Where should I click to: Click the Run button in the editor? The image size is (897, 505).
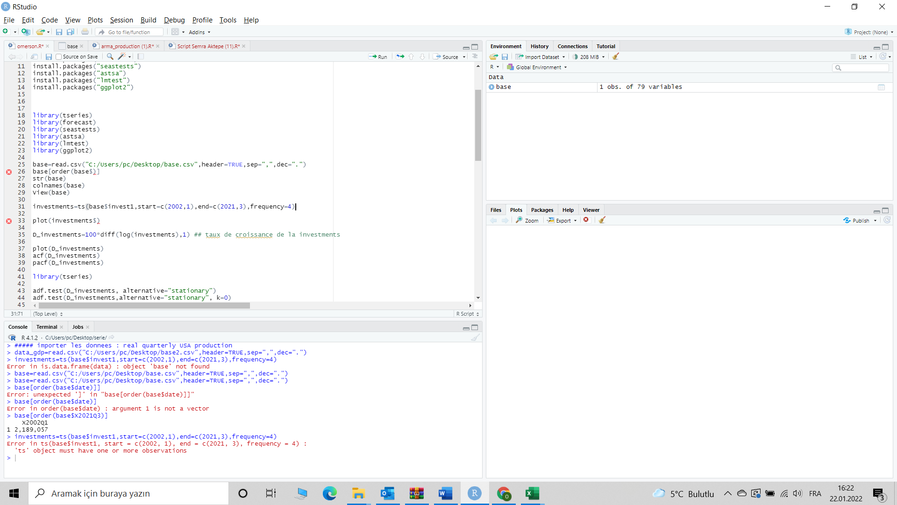click(378, 57)
